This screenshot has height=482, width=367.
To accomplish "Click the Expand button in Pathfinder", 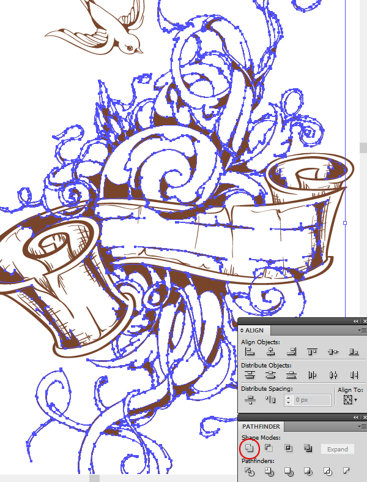I will 338,449.
